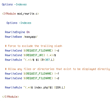Screen dimensions: 112x101
Task: Click the closing /IfModule tag
Action: click(x=11, y=97)
